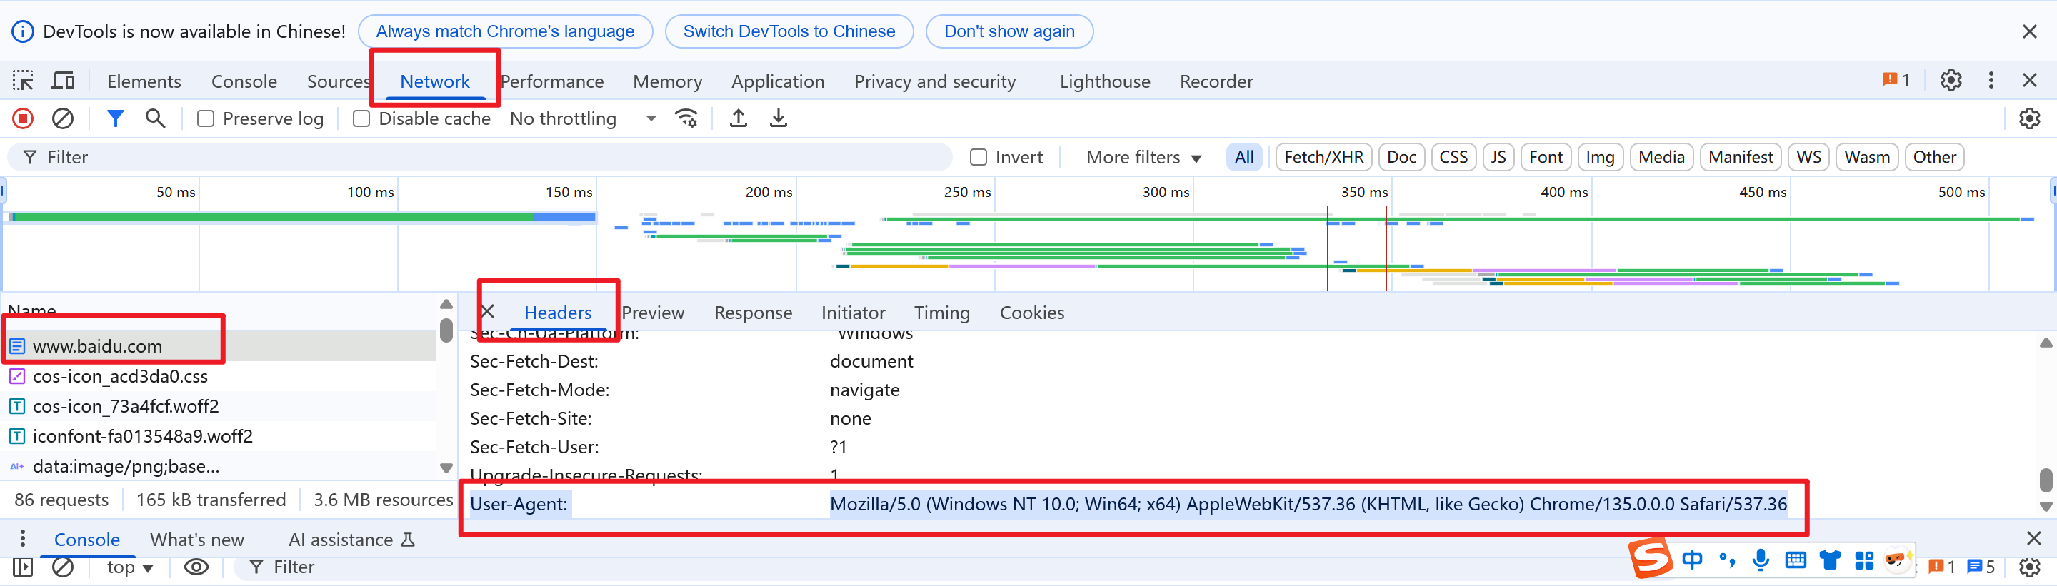This screenshot has height=586, width=2057.
Task: Filter requests by Font type
Action: (x=1546, y=157)
